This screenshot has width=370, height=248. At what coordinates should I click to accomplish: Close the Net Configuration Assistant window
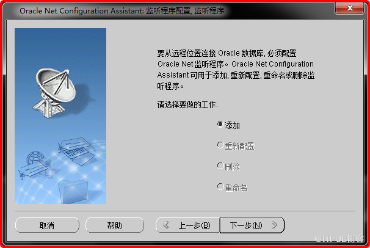tap(350, 9)
